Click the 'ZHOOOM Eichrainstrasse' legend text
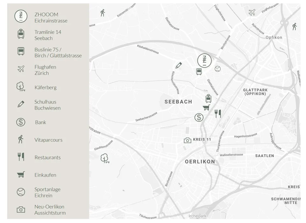Viewport: 306px width, 223px height. pos(51,17)
